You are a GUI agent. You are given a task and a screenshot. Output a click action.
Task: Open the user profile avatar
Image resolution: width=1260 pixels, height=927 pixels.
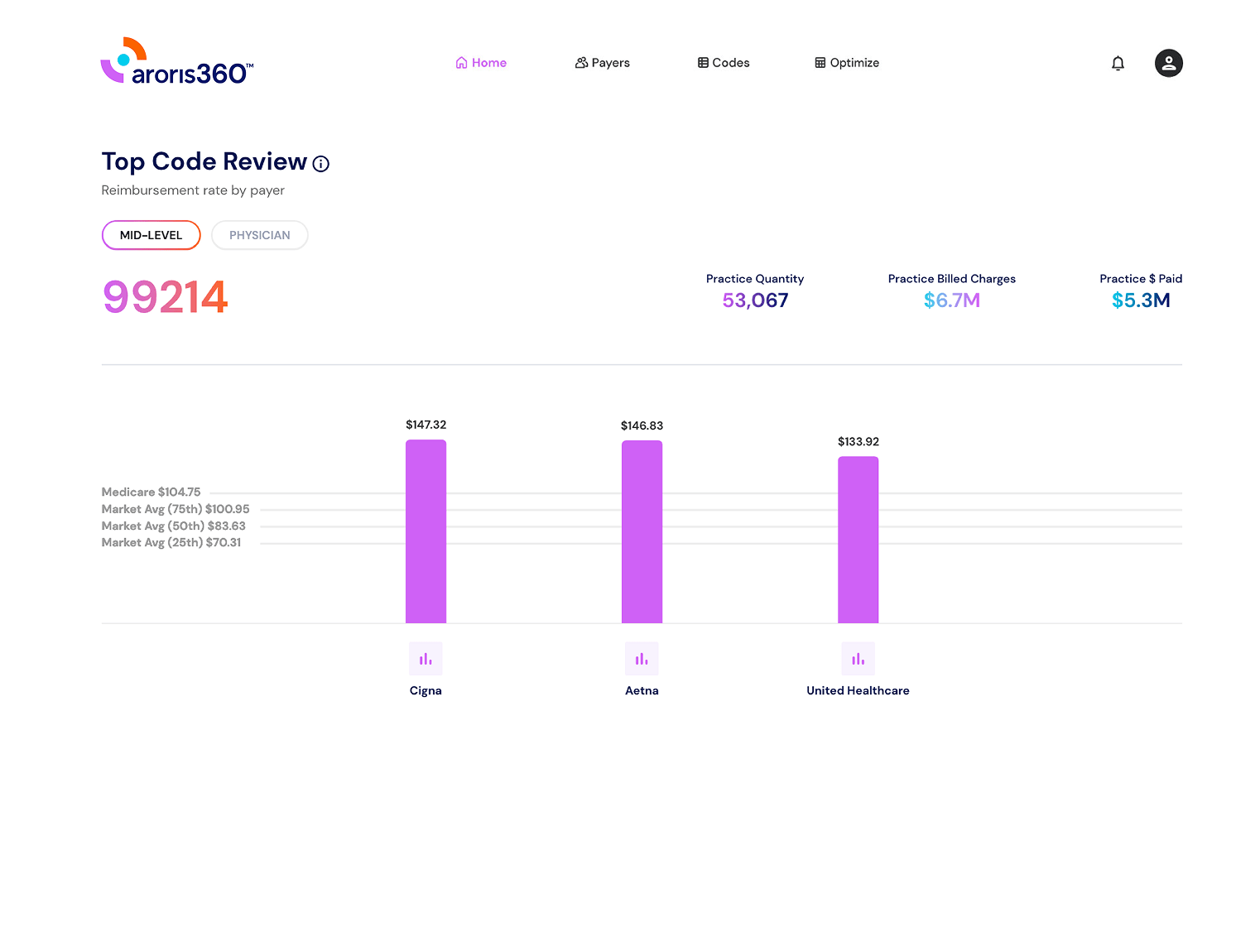[x=1168, y=63]
